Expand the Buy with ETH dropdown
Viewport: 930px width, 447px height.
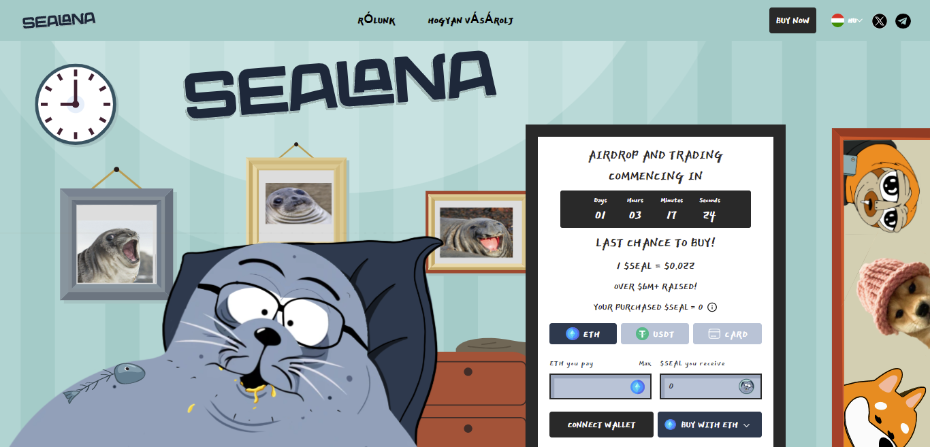709,425
